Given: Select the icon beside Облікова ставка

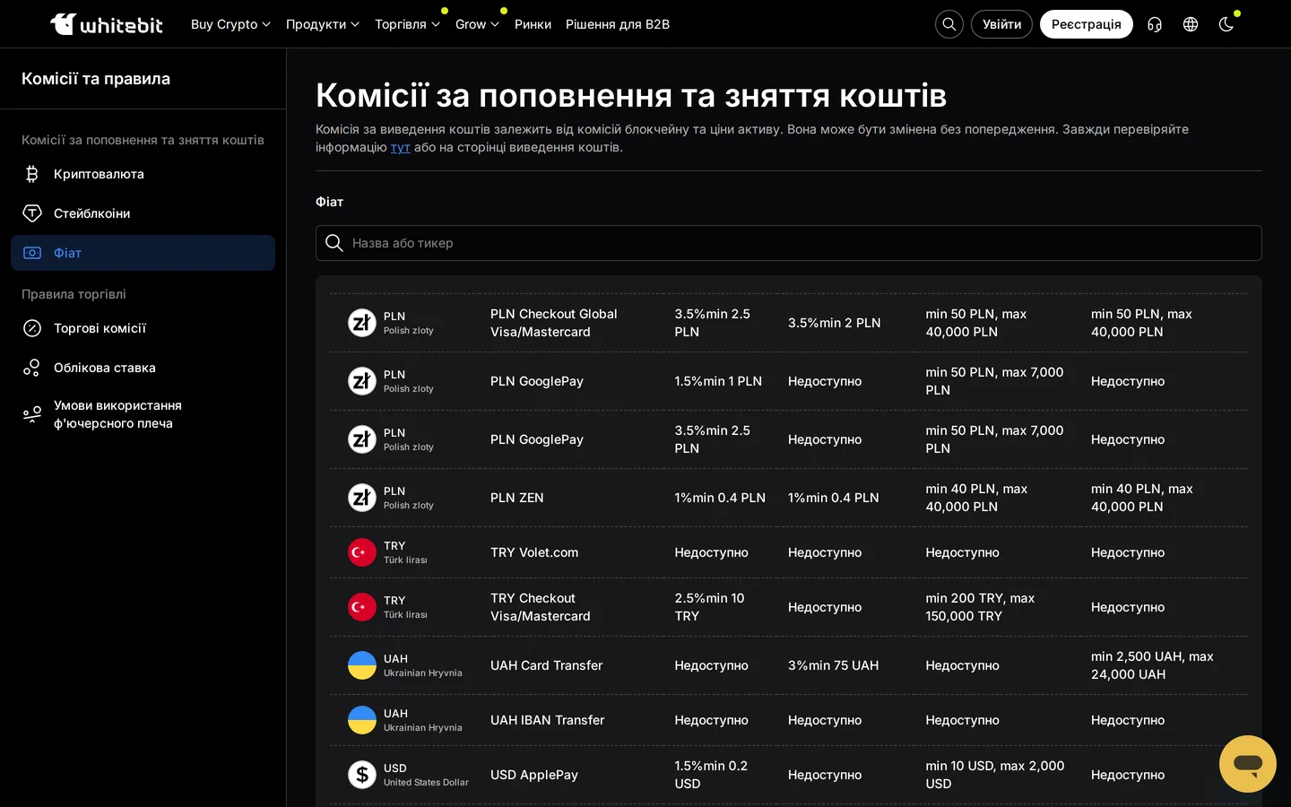Looking at the screenshot, I should [32, 368].
